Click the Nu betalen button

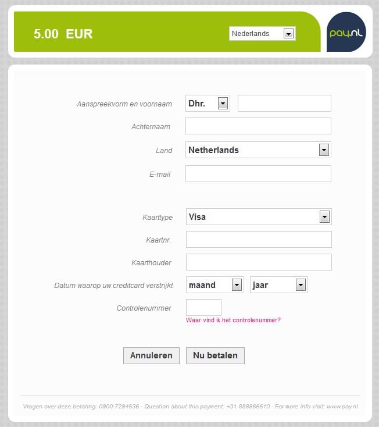coord(215,355)
